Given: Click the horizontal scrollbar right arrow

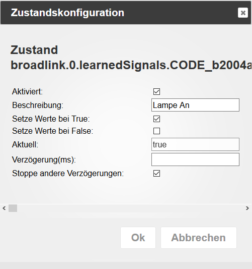Looking at the screenshot, I should (x=247, y=208).
